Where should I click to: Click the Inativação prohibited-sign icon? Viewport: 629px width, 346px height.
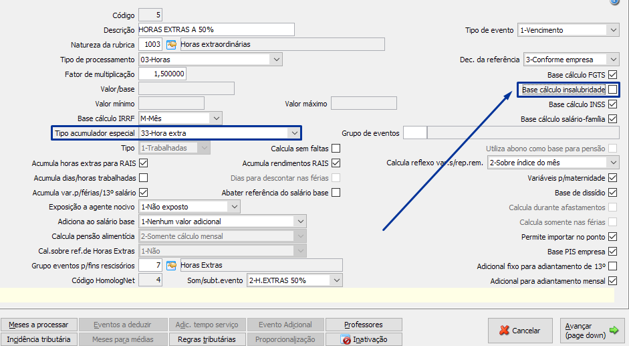tap(346, 339)
